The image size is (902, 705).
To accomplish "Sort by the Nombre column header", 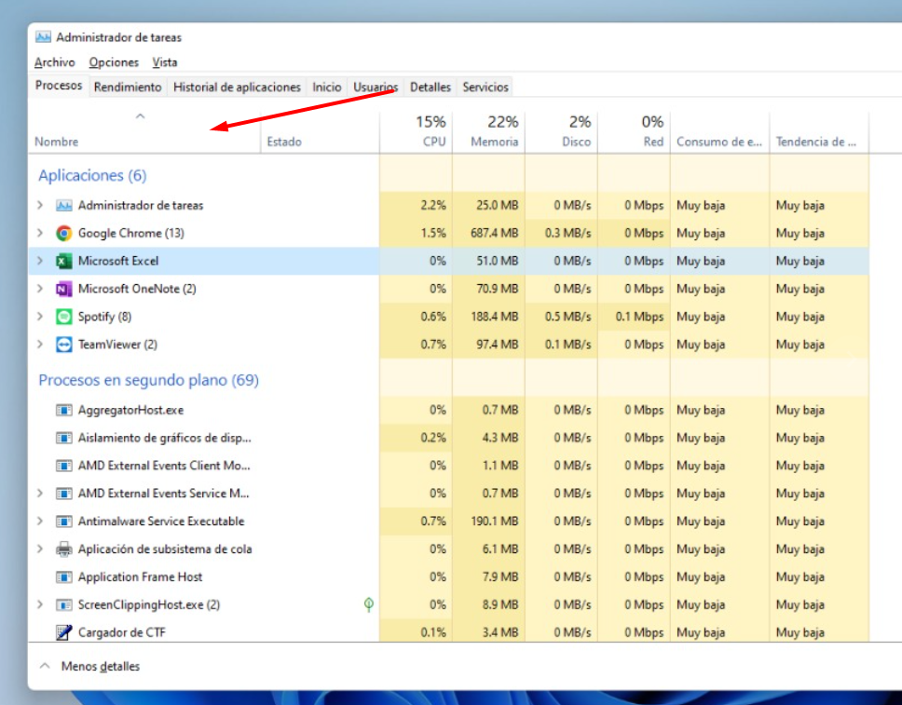I will coord(145,131).
